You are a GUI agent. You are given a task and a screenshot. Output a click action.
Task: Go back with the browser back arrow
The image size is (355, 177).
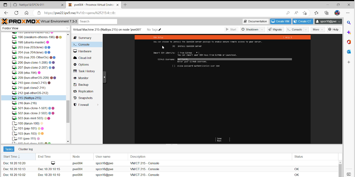6,13
